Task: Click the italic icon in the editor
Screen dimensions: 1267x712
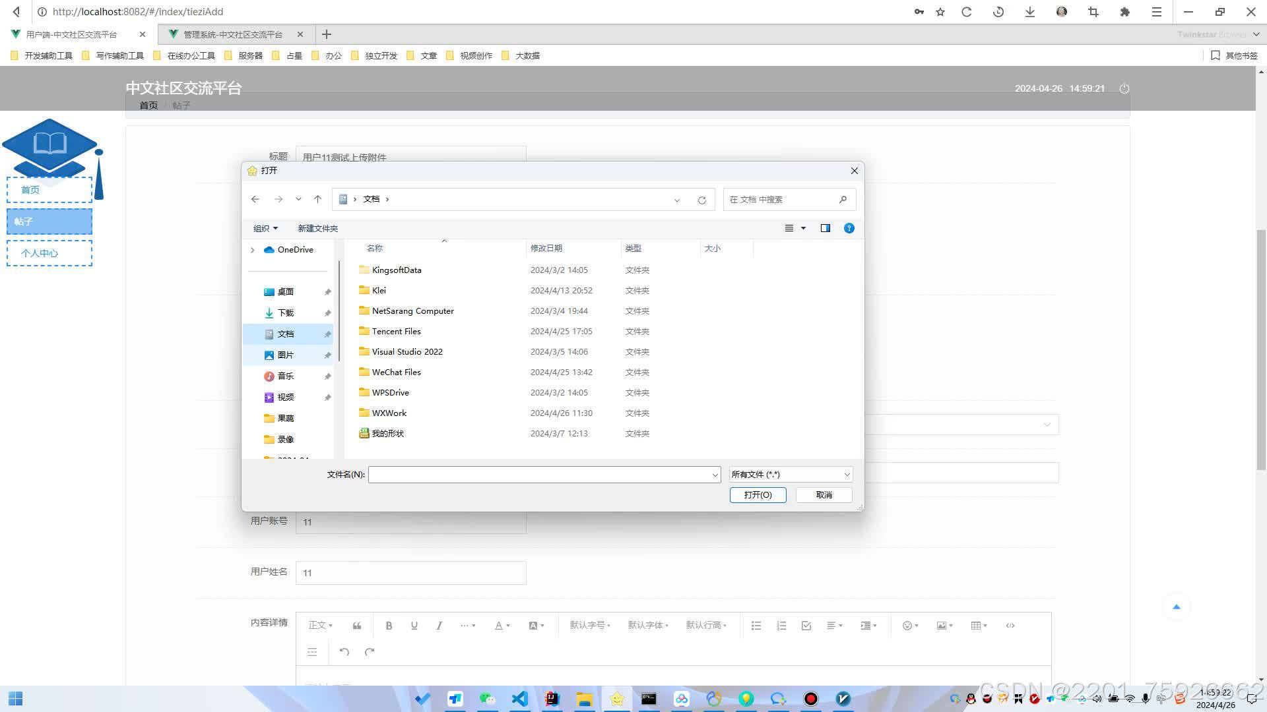Action: point(439,626)
